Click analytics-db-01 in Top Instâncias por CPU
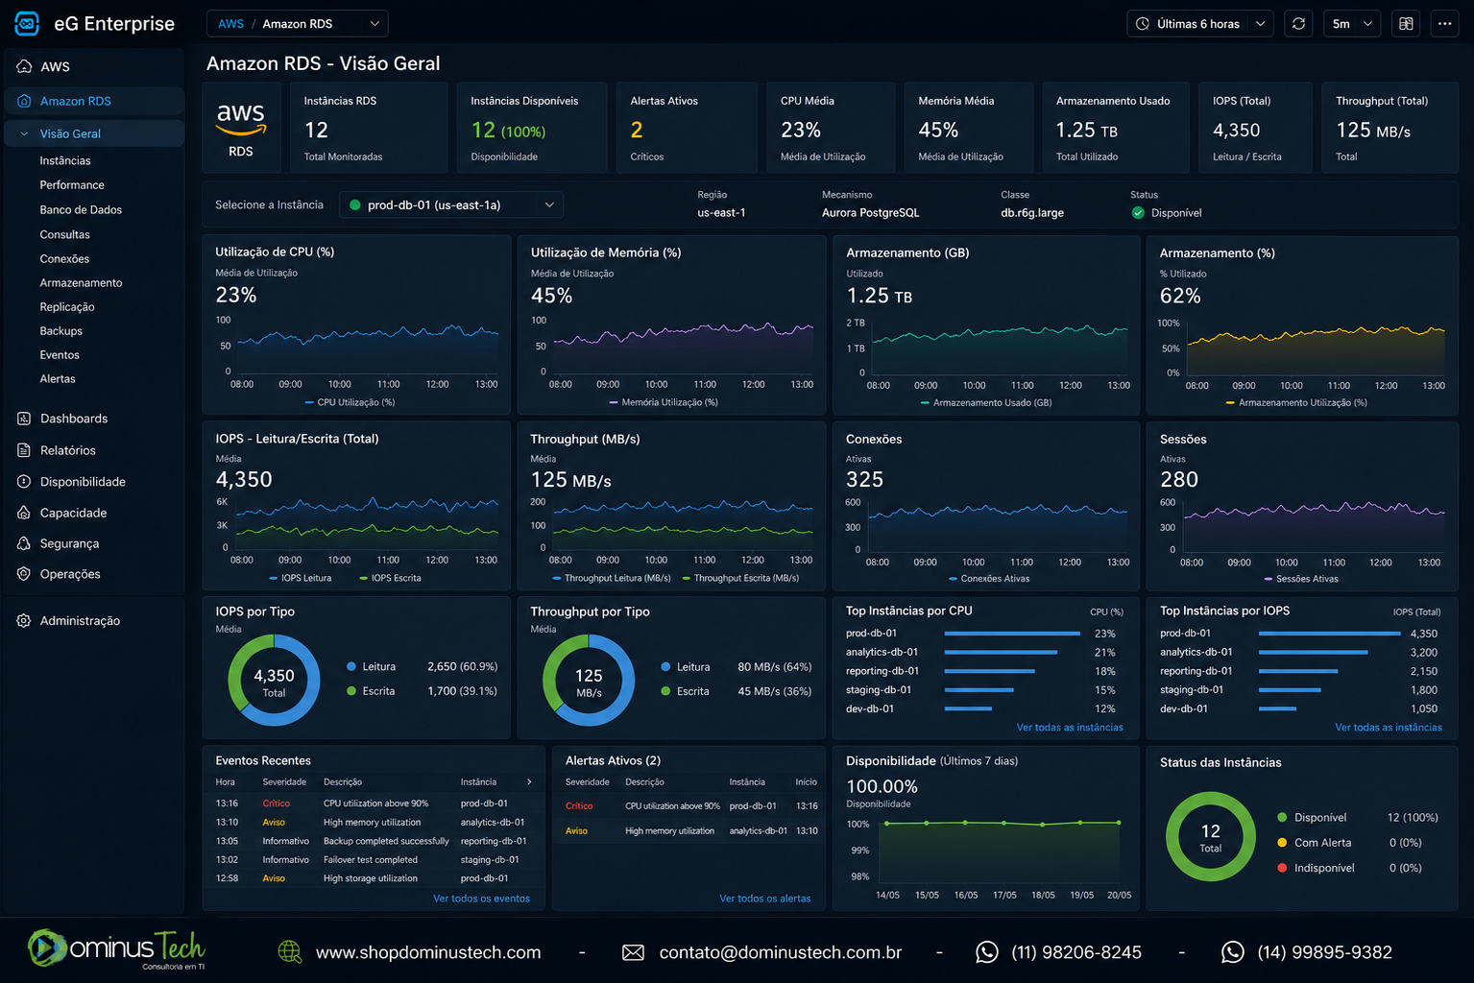Viewport: 1474px width, 983px height. [882, 653]
